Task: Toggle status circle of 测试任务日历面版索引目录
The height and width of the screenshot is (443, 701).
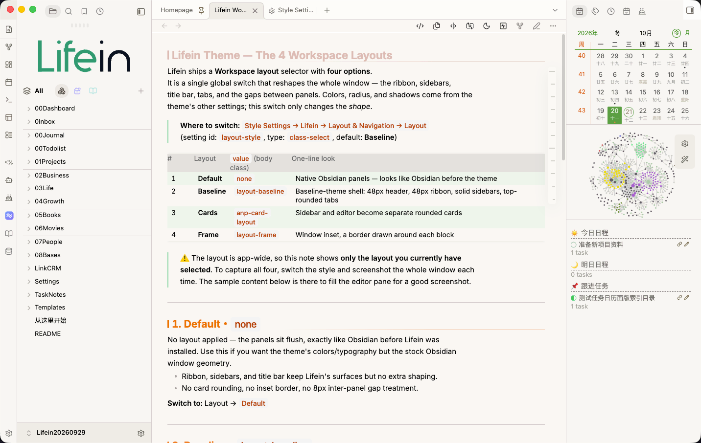Action: pyautogui.click(x=574, y=298)
